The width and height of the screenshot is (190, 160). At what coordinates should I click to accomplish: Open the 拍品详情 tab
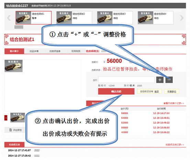coord(34,51)
